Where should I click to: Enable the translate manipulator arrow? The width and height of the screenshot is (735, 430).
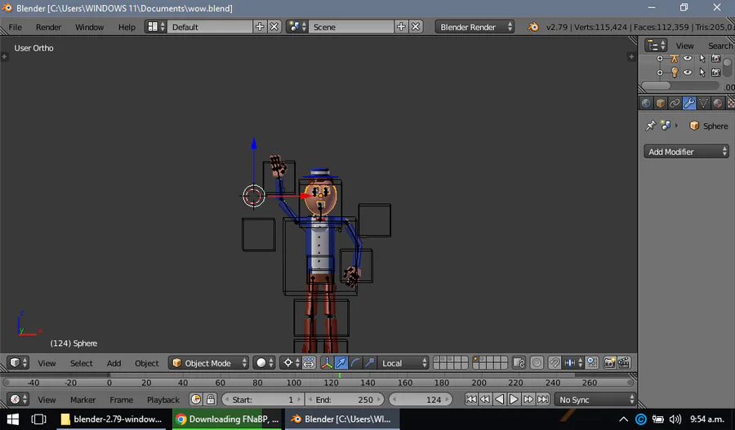tap(341, 362)
